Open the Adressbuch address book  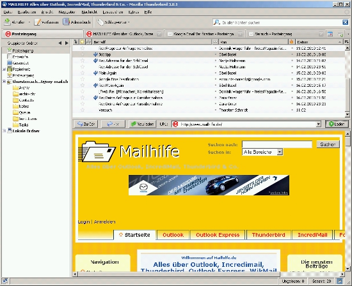point(77,22)
